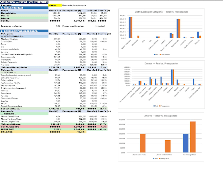This screenshot has width=223, height=174.
Task: Select the 'Deseos — Real vs. Presupuesto' chart title
Action: 161,63
